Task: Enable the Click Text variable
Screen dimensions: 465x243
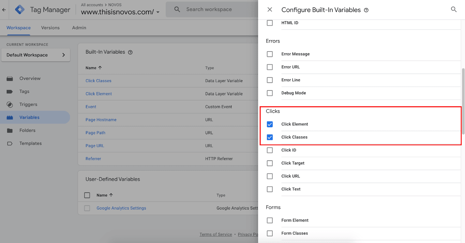Action: coord(270,189)
